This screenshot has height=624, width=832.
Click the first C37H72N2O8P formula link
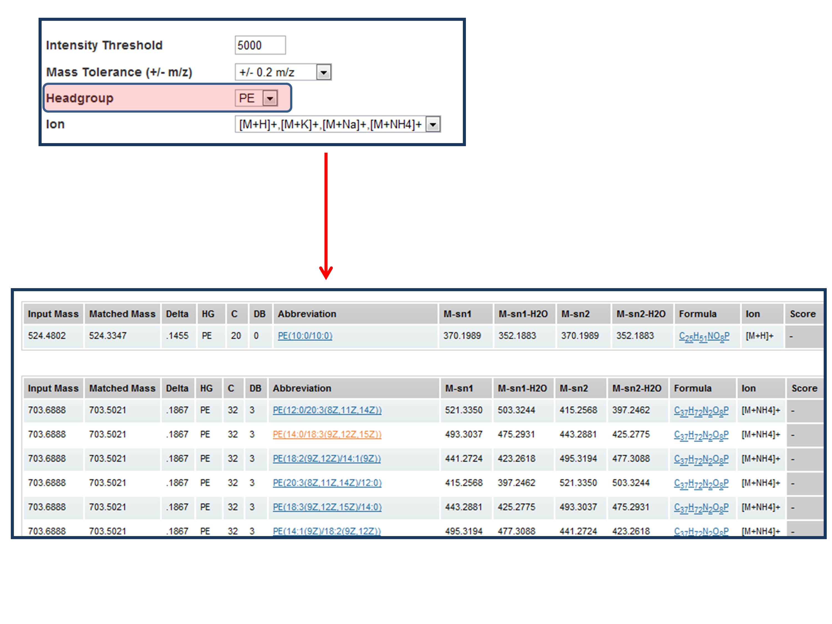click(701, 411)
